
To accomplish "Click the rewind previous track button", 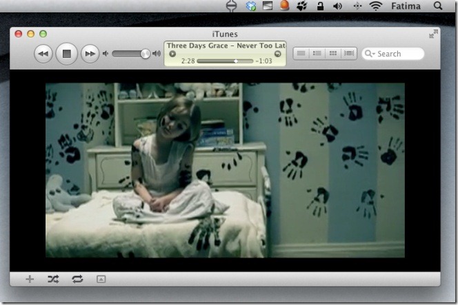I will 43,54.
